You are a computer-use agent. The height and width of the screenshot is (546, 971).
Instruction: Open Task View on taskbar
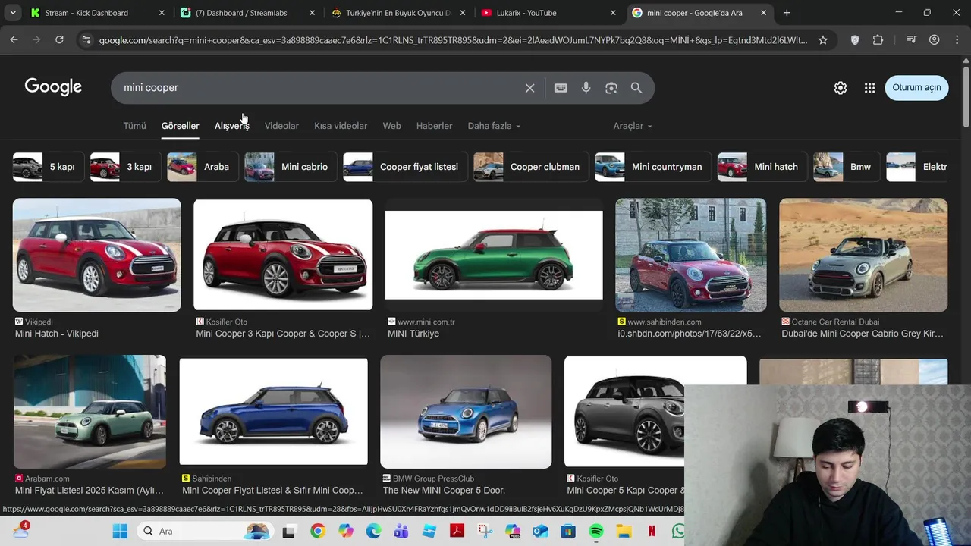pos(288,531)
